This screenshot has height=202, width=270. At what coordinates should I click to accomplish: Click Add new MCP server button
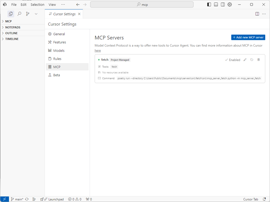pos(248,37)
